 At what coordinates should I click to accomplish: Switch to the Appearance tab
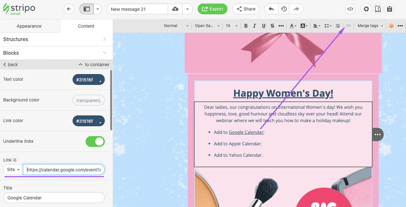coord(29,26)
